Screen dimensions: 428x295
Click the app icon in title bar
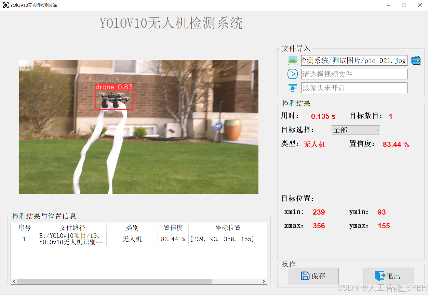pyautogui.click(x=6, y=5)
